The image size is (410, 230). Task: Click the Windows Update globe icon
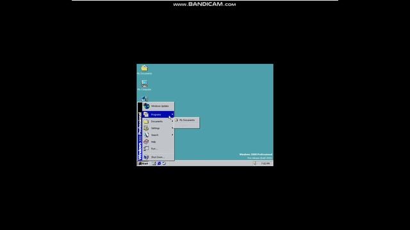[x=147, y=106]
